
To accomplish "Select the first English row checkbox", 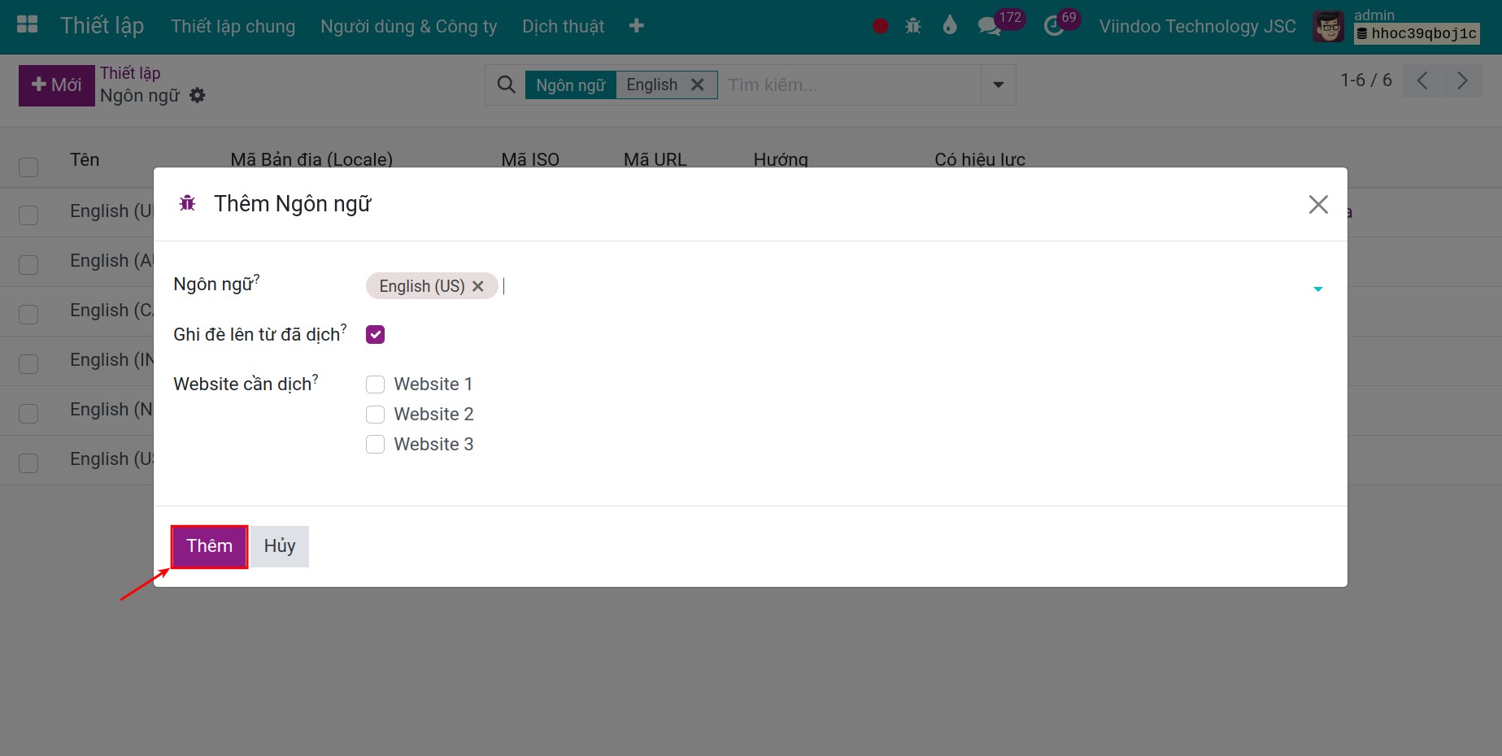I will (28, 215).
